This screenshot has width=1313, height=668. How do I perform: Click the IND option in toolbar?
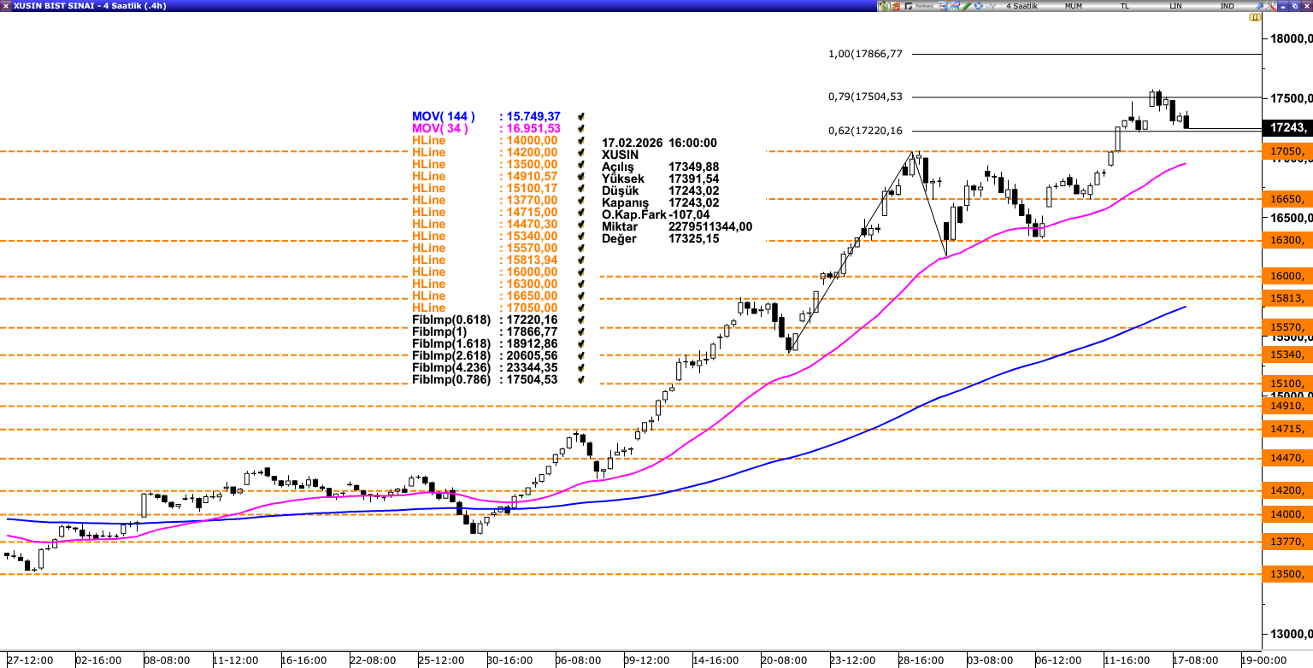1227,6
